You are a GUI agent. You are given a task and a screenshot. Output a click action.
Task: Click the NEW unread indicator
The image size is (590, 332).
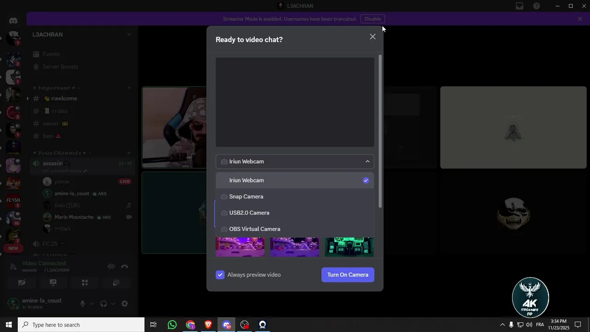click(x=13, y=248)
